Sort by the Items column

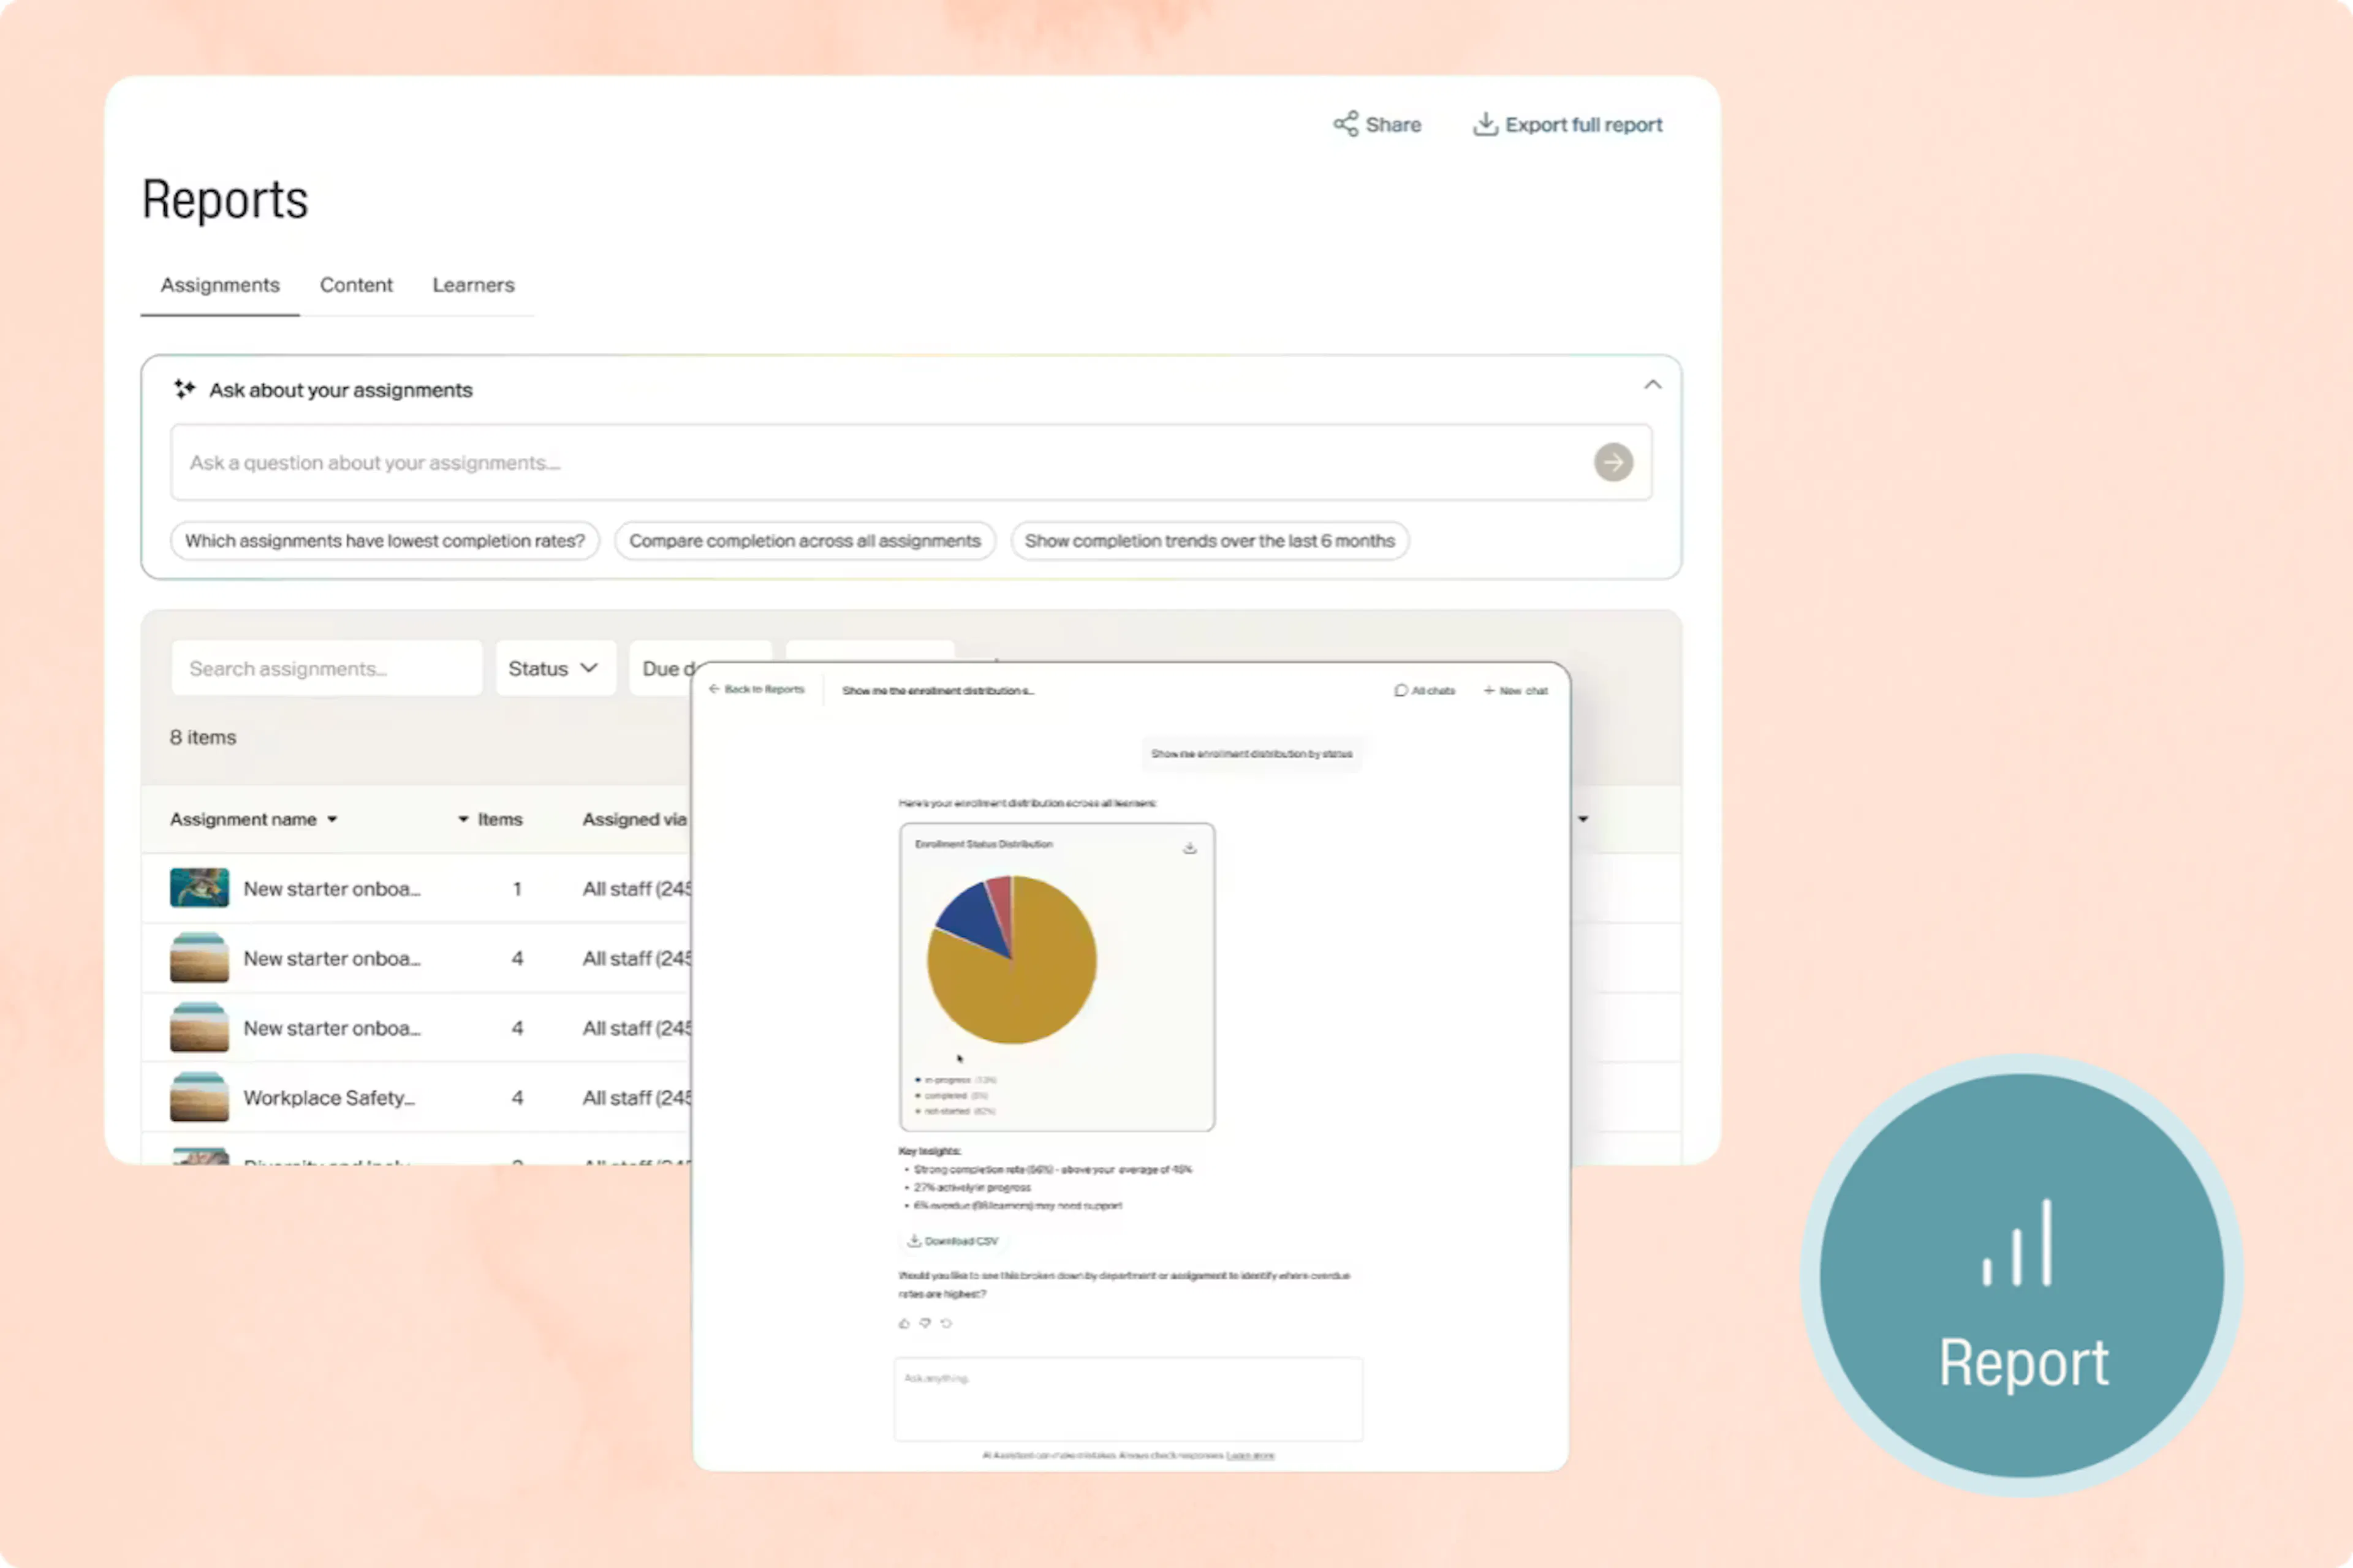coord(490,819)
